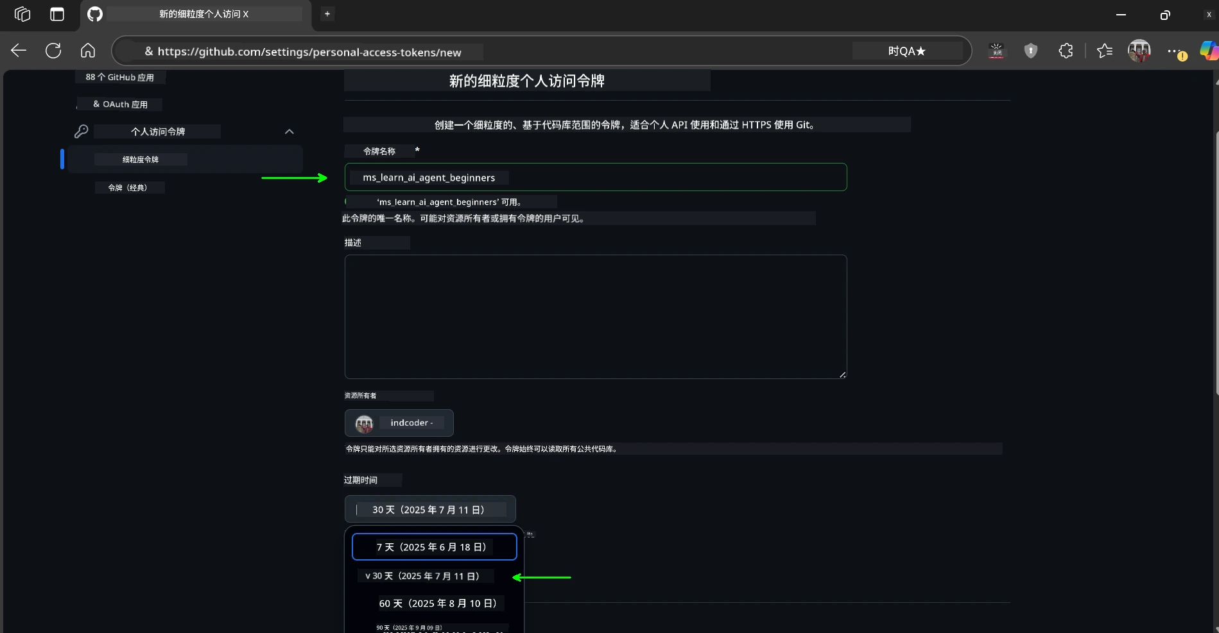Click the token name input field
The width and height of the screenshot is (1219, 633).
click(595, 178)
